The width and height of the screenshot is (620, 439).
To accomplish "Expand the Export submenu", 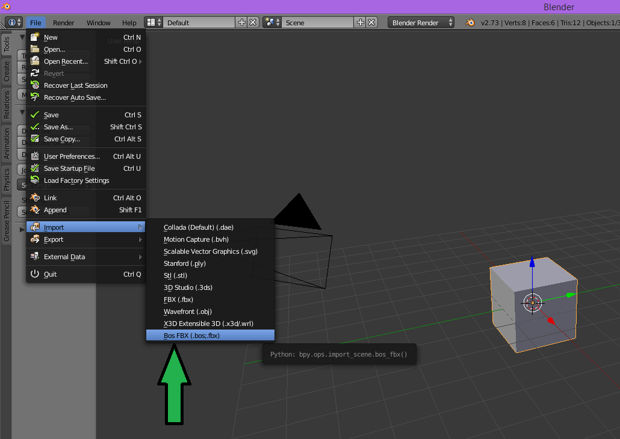I will pyautogui.click(x=86, y=239).
